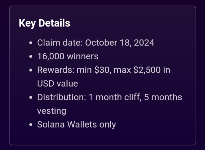Select the Claim date October 18 line

[x=96, y=43]
